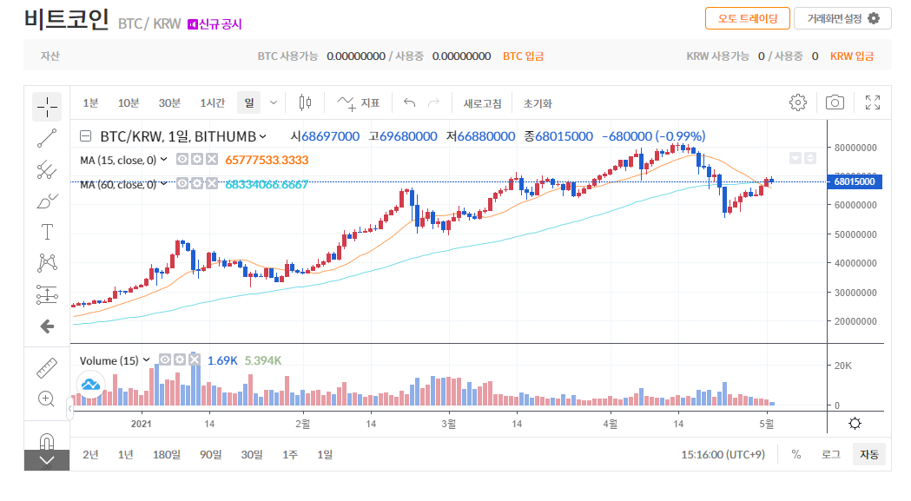Open 거래화면 설정 settings

pos(842,18)
